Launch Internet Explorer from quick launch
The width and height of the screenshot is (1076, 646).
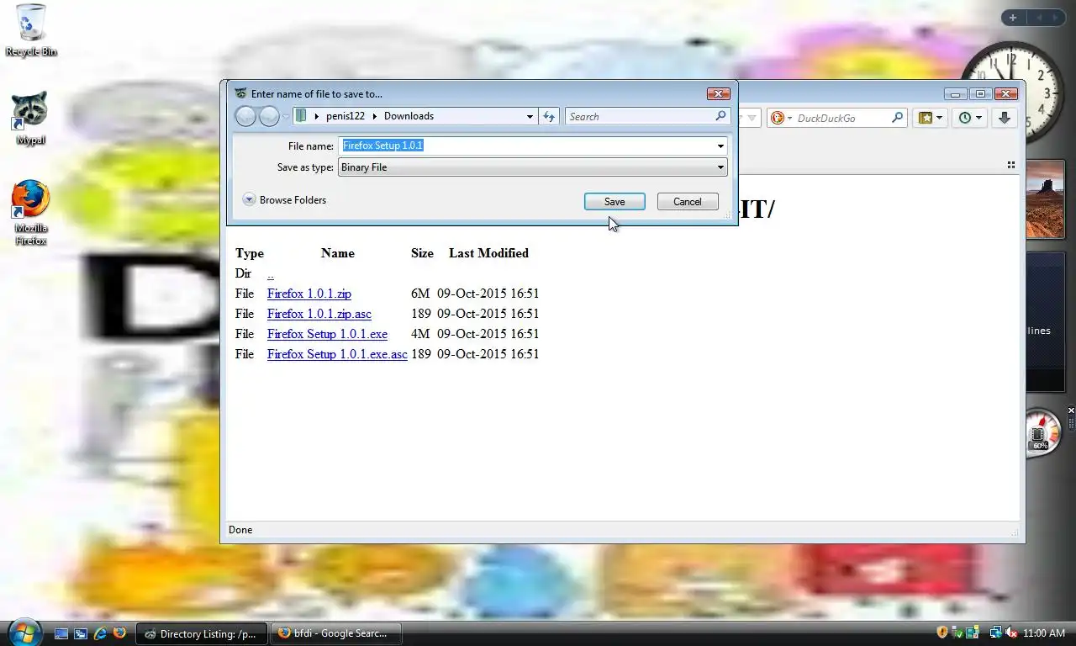[x=100, y=633]
